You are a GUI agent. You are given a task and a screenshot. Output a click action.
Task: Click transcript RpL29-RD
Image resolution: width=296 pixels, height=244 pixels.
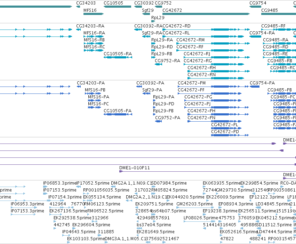point(162,47)
